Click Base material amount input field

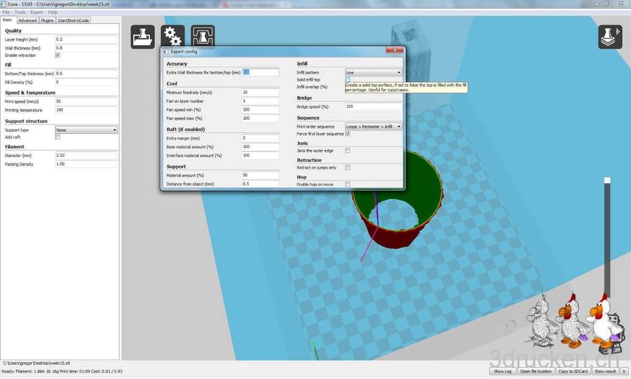[260, 146]
